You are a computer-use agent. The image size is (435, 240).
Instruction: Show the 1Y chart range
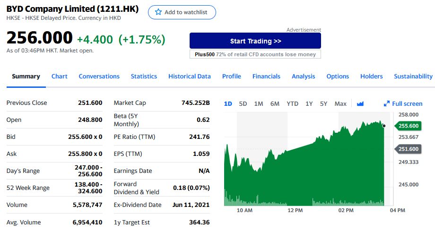309,103
